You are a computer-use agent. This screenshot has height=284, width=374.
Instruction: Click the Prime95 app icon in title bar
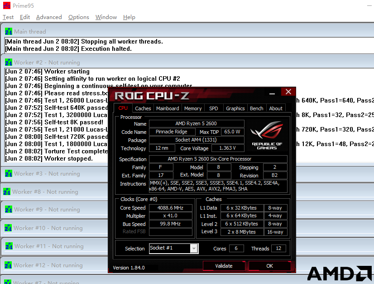[7, 5]
